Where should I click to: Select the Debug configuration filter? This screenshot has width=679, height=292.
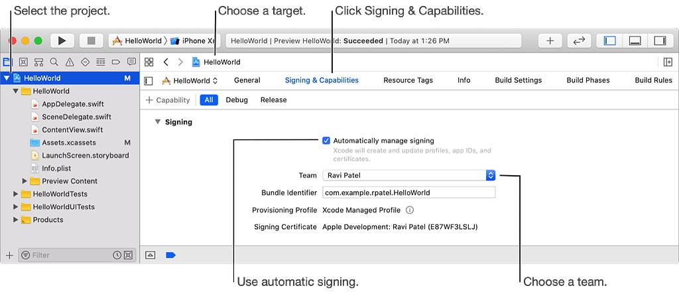(237, 100)
